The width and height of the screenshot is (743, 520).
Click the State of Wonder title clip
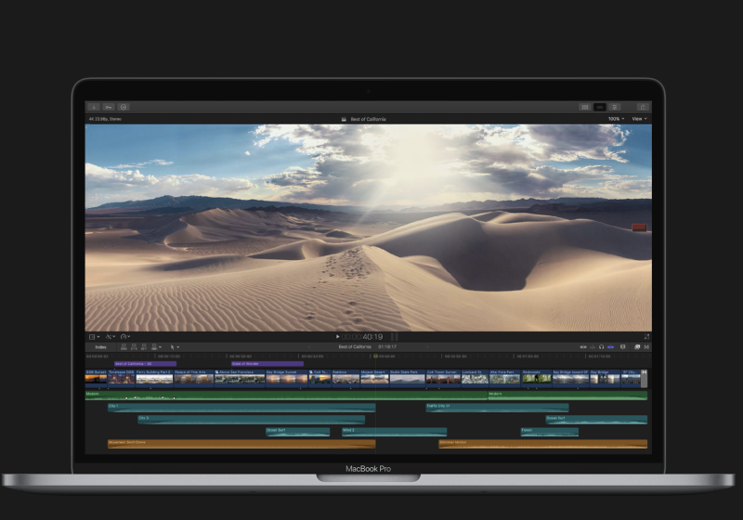tap(267, 363)
